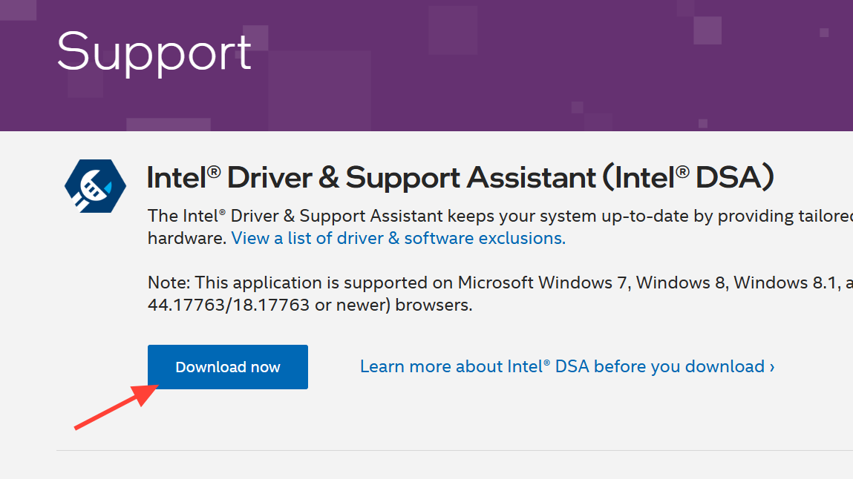Image resolution: width=853 pixels, height=479 pixels.
Task: Click the 'Note: This application is supported' text
Action: [x=500, y=283]
